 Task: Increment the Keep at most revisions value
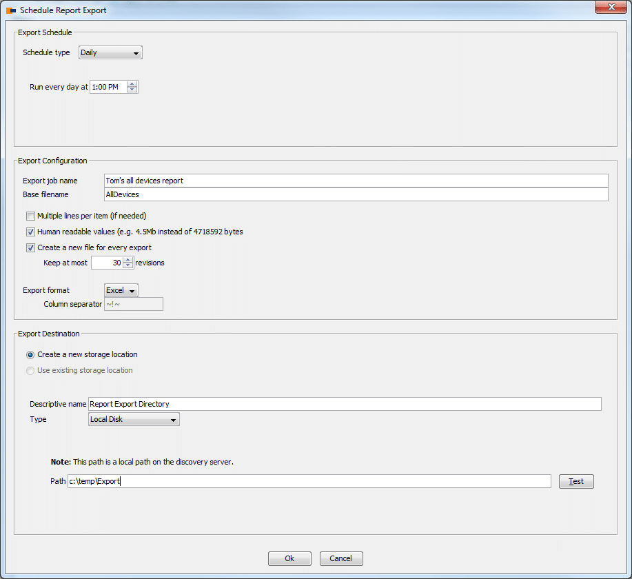[x=128, y=260]
